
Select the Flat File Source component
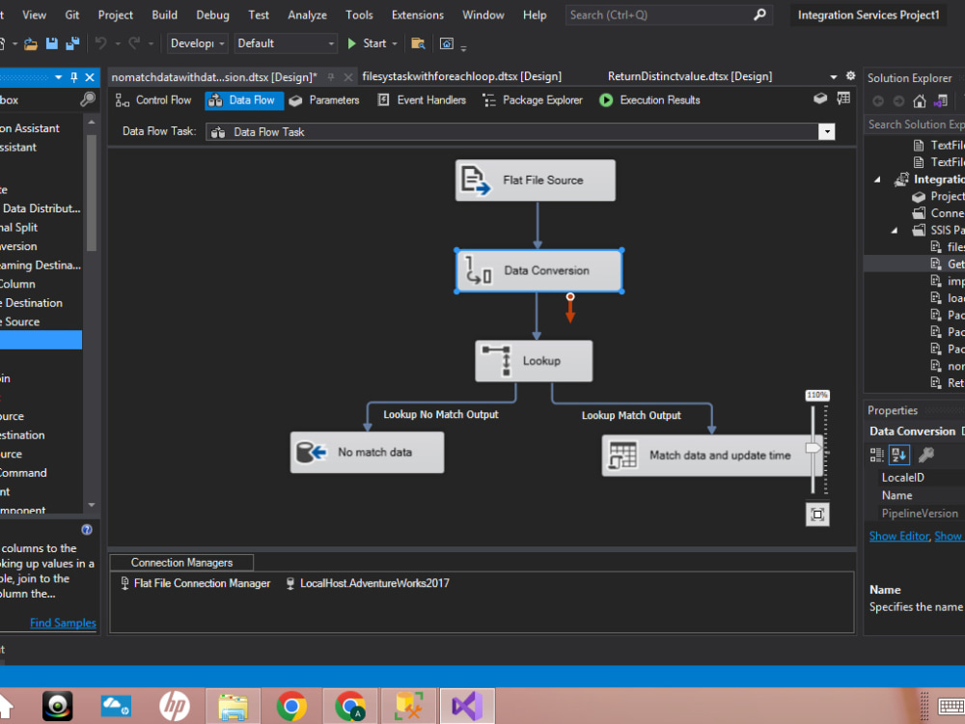tap(535, 180)
